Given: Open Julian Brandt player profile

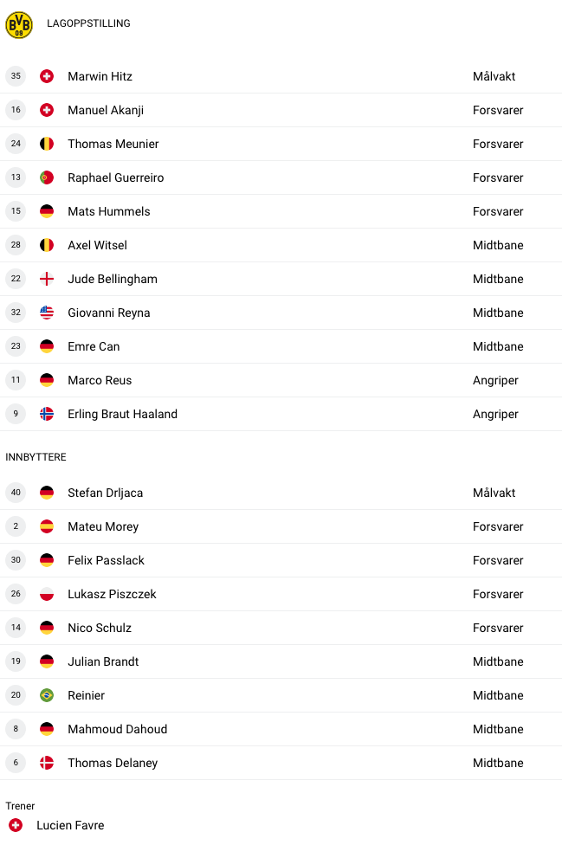Looking at the screenshot, I should (103, 661).
